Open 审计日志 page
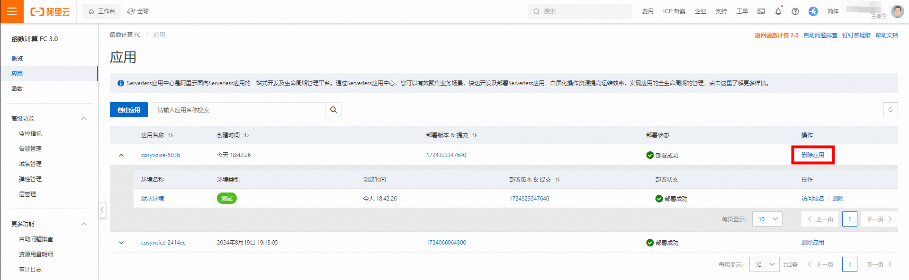The image size is (909, 280). (x=30, y=270)
